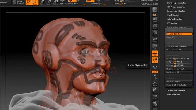Click Delete Caches button
Viewport: 196px width, 110px height.
click(179, 82)
